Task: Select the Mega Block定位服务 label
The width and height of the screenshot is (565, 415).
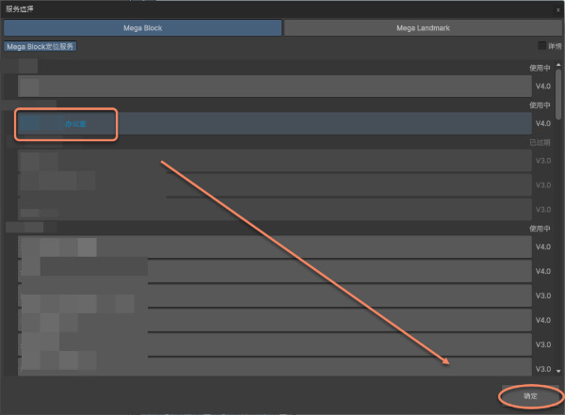Action: pyautogui.click(x=41, y=46)
